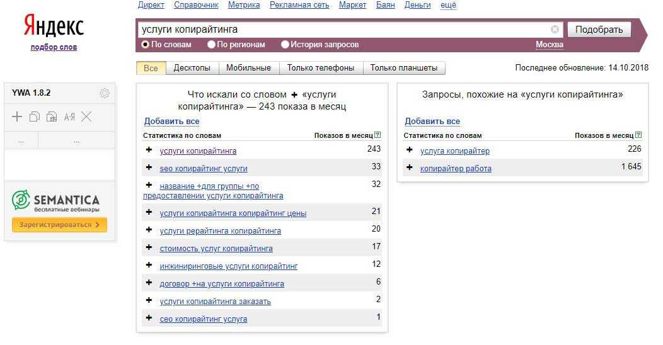Screen dimensions: 663x345
Task: Clear the search field using the X icon
Action: click(x=555, y=29)
